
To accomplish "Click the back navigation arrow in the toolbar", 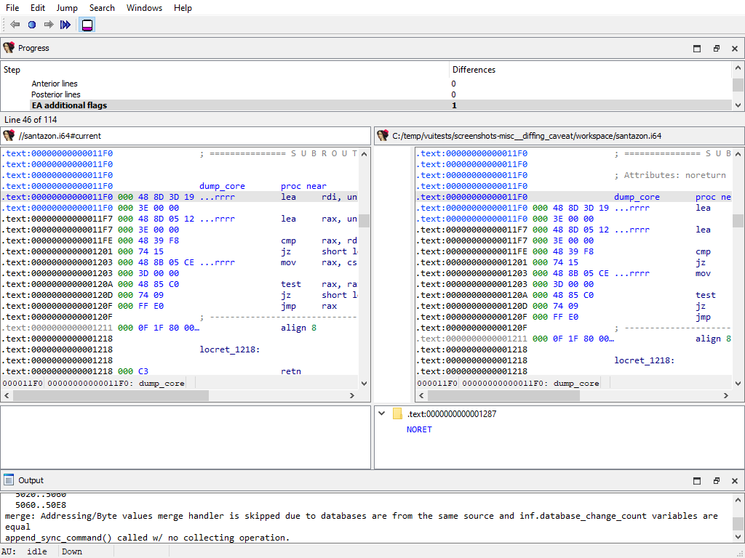I will coord(13,24).
